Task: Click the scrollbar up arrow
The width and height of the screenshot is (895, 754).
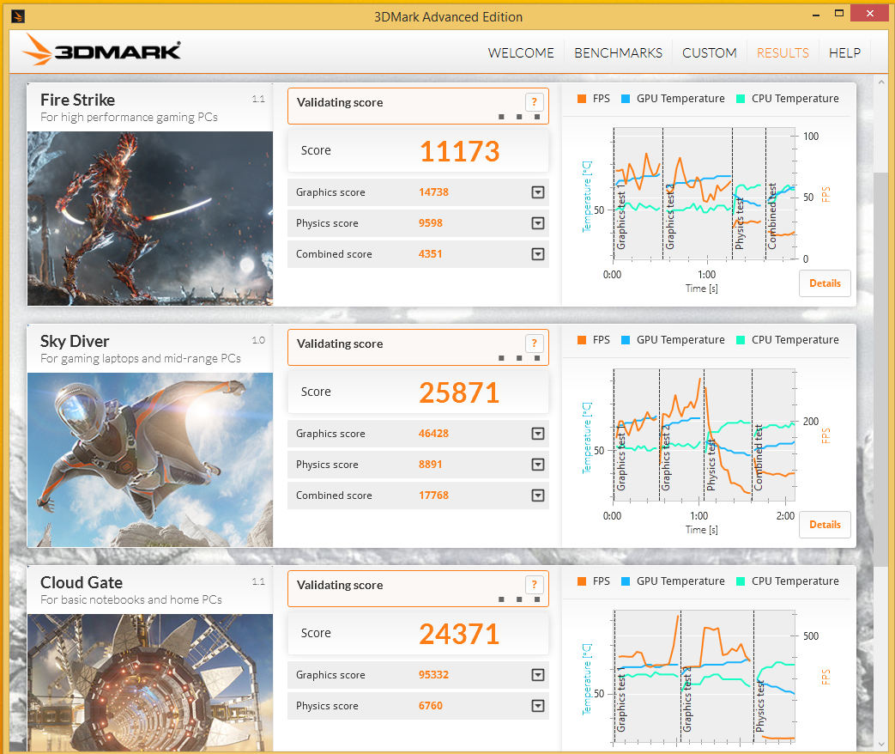Action: point(881,82)
